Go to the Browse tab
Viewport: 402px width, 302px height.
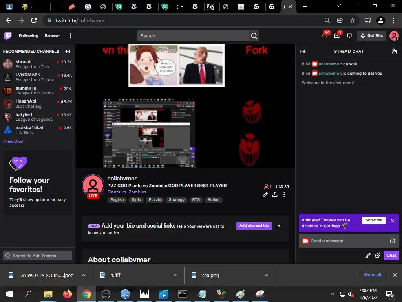[x=52, y=36]
